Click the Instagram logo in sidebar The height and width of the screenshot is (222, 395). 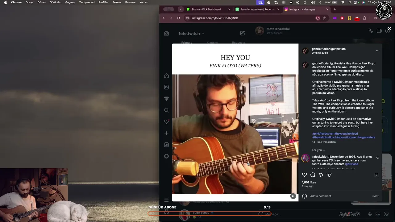[166, 34]
